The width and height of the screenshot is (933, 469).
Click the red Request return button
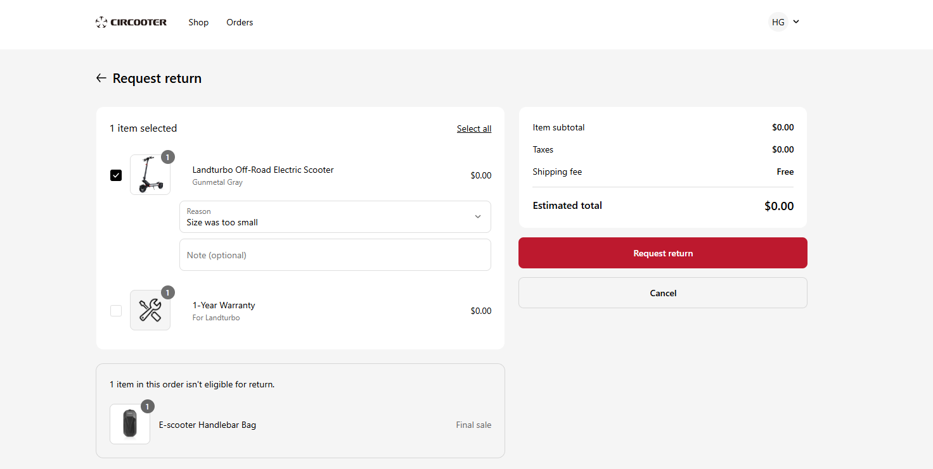(663, 253)
